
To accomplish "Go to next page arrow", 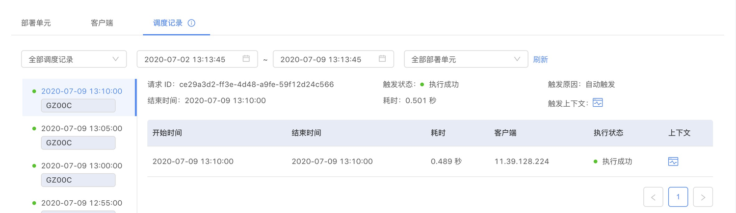I will tap(703, 197).
